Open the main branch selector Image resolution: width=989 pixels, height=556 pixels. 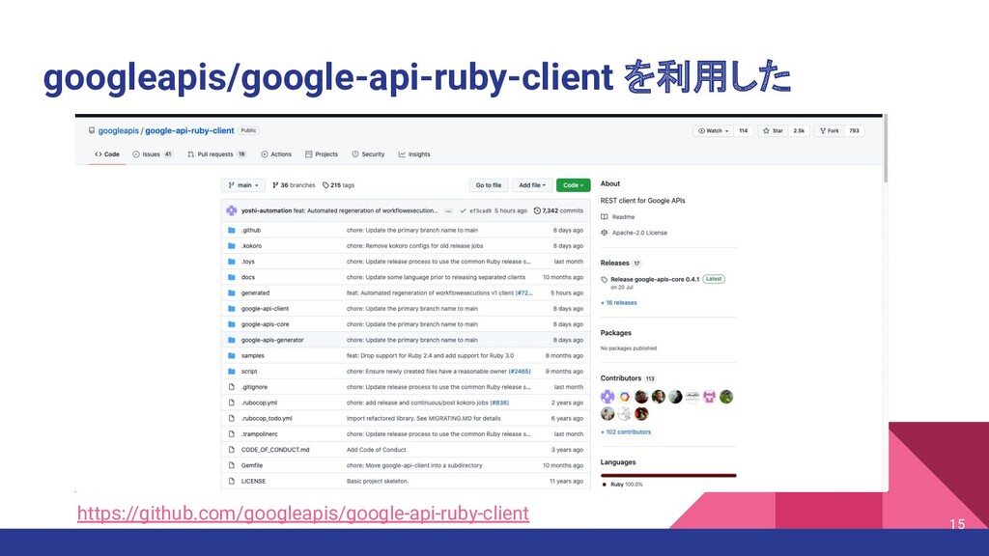242,185
